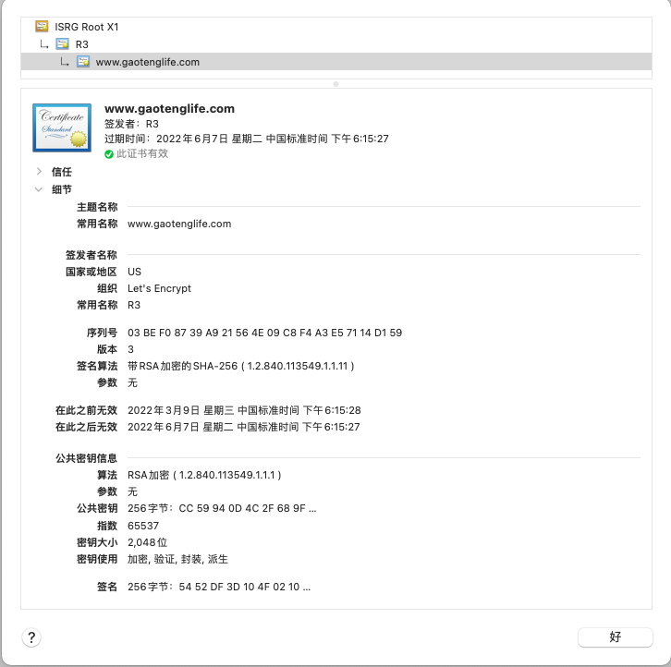Click the bold www.gaotenglife.com title
This screenshot has height=667, width=671.
coord(169,109)
